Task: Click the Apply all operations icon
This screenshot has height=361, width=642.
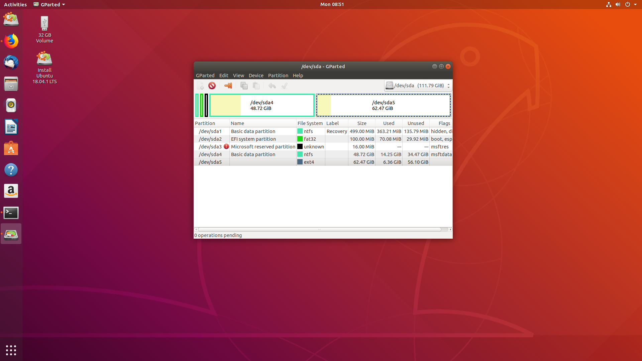Action: (x=285, y=86)
